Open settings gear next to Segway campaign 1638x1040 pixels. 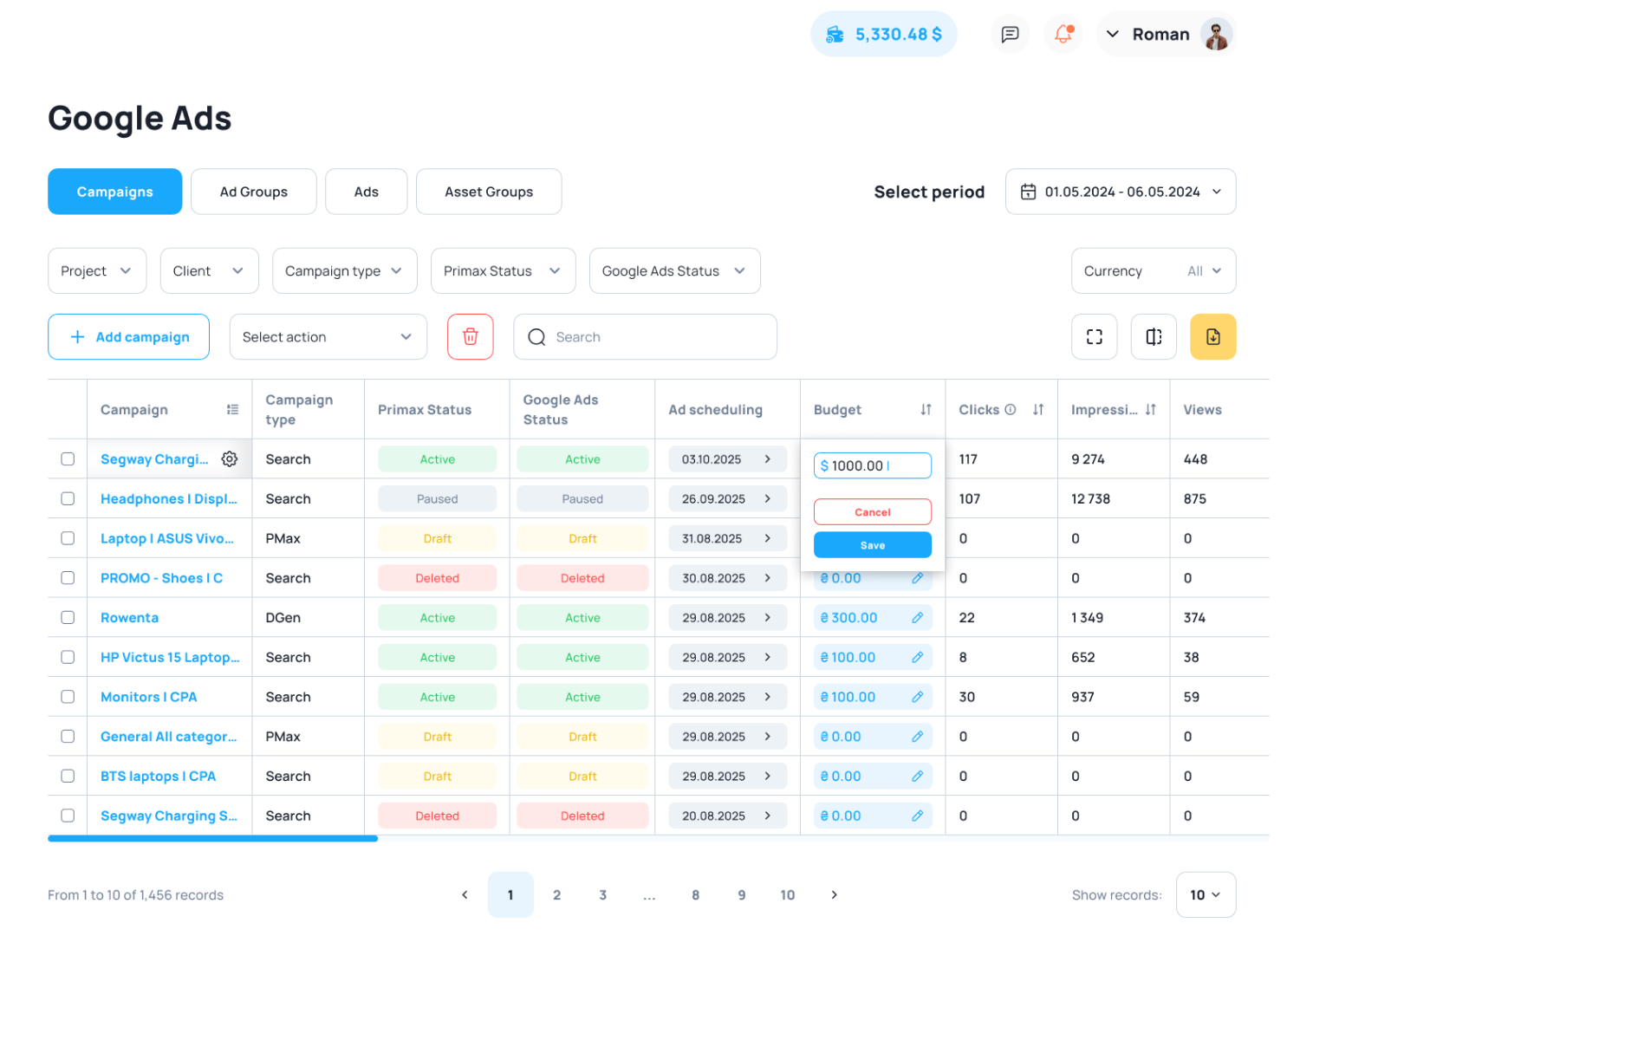pyautogui.click(x=229, y=458)
